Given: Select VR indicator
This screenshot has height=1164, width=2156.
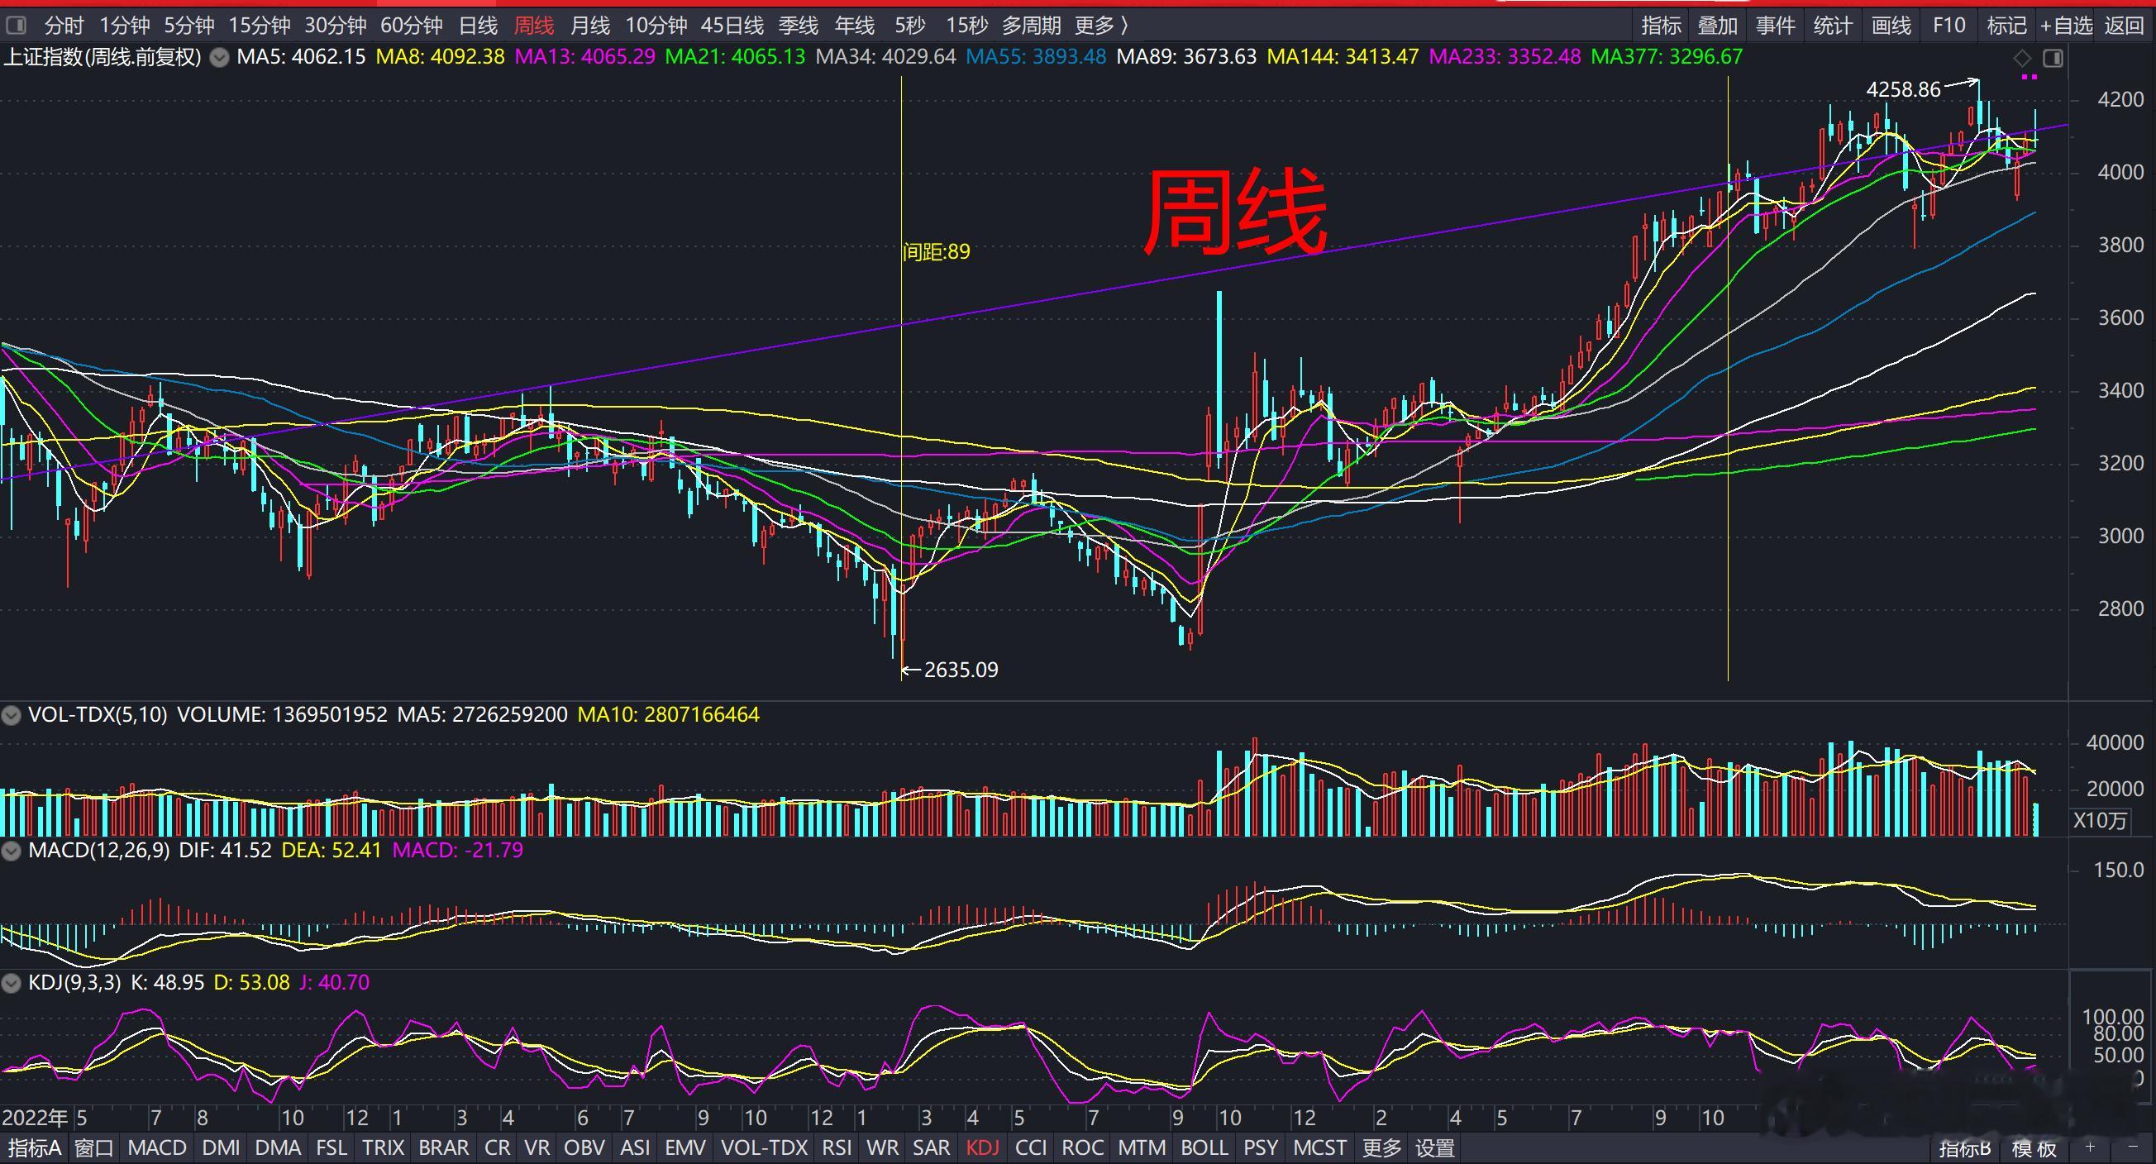Looking at the screenshot, I should (x=537, y=1148).
